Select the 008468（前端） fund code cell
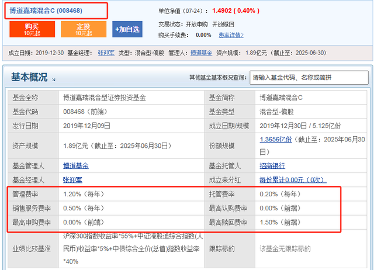 pos(131,112)
